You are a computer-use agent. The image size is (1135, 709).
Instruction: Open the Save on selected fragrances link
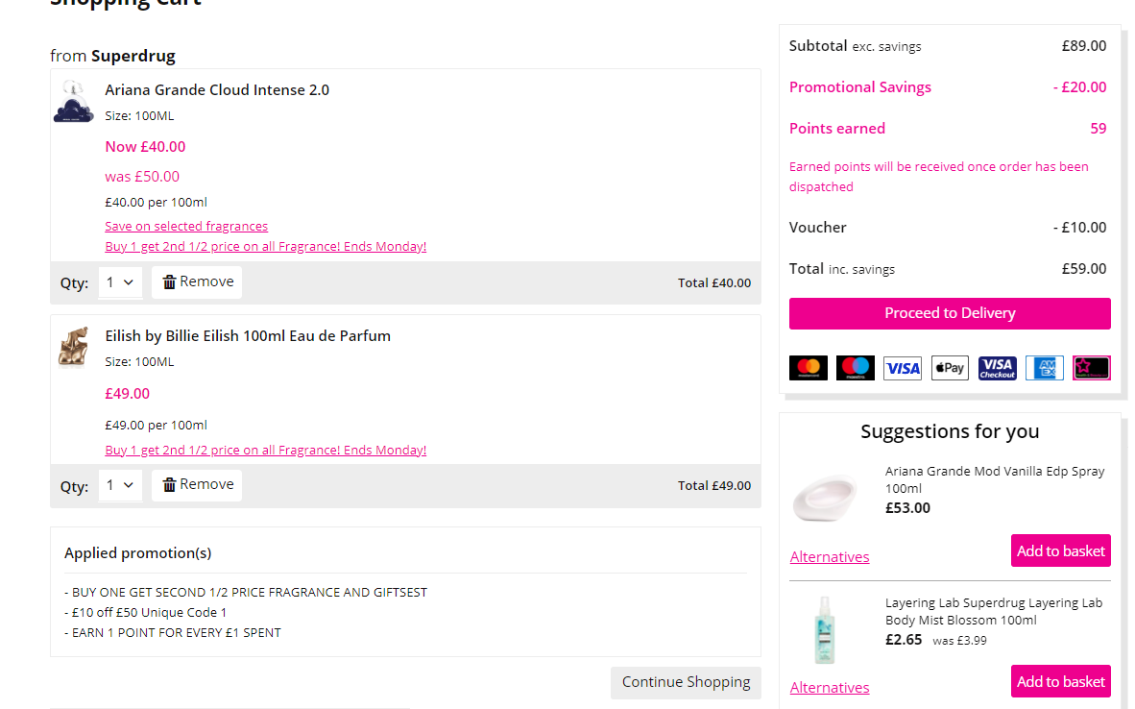coord(186,227)
